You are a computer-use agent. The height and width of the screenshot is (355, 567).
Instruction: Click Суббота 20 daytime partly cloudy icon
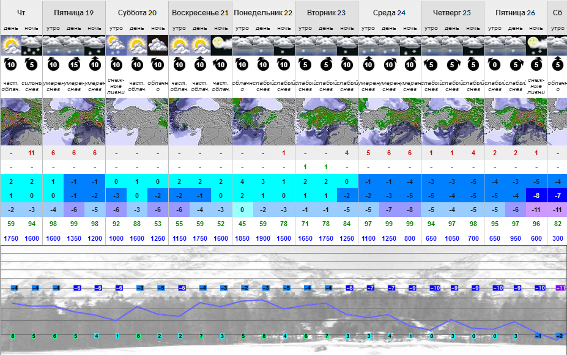pos(137,45)
